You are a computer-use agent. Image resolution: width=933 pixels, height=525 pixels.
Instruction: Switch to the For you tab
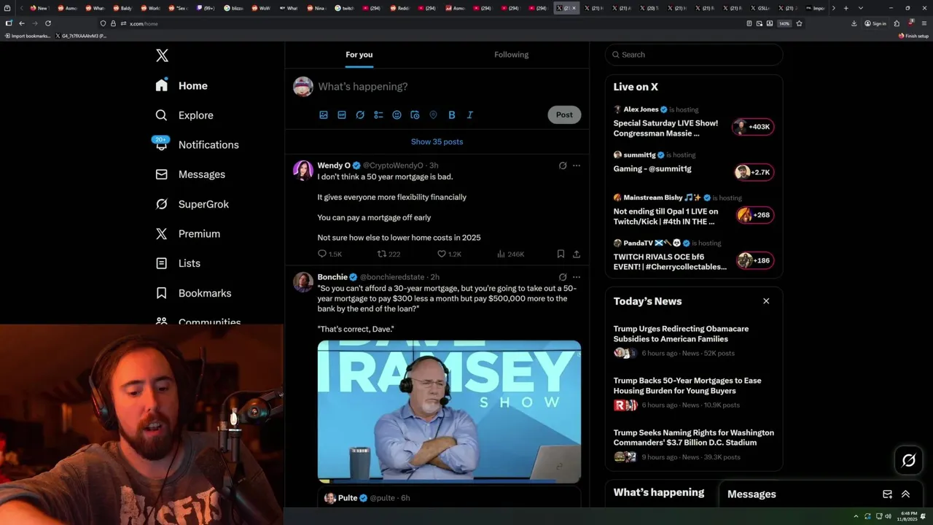[x=359, y=55]
